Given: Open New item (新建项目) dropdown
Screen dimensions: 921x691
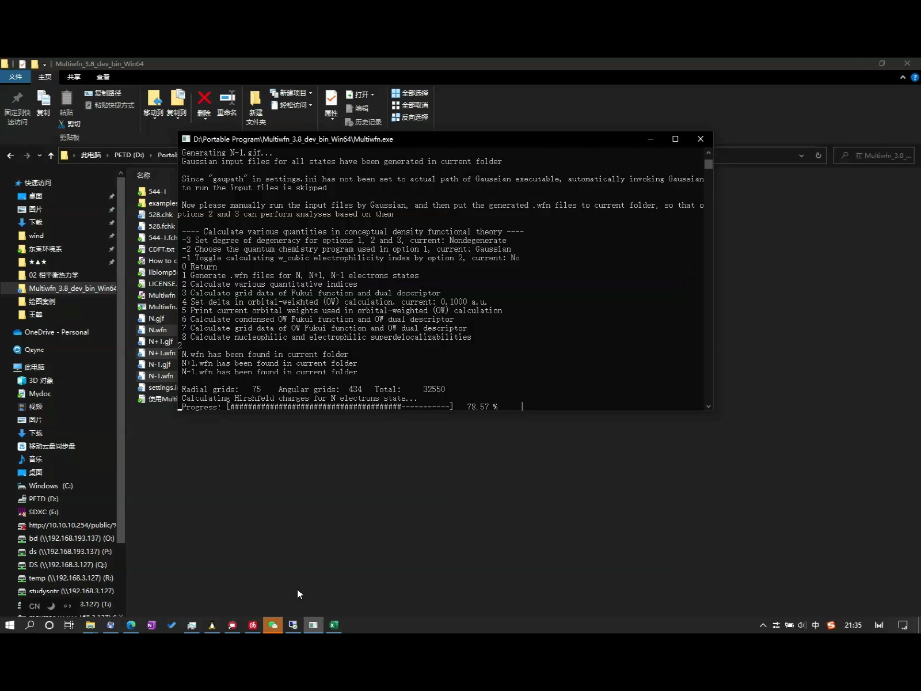Looking at the screenshot, I should pos(291,93).
